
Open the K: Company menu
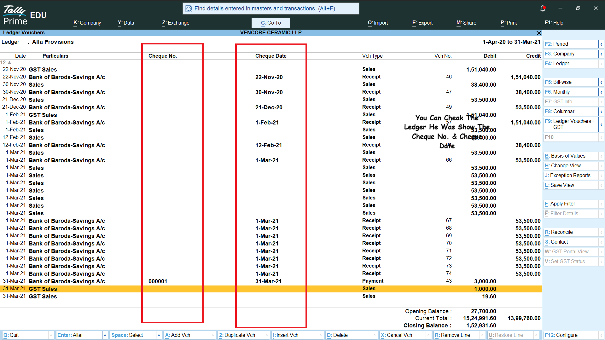(x=87, y=23)
